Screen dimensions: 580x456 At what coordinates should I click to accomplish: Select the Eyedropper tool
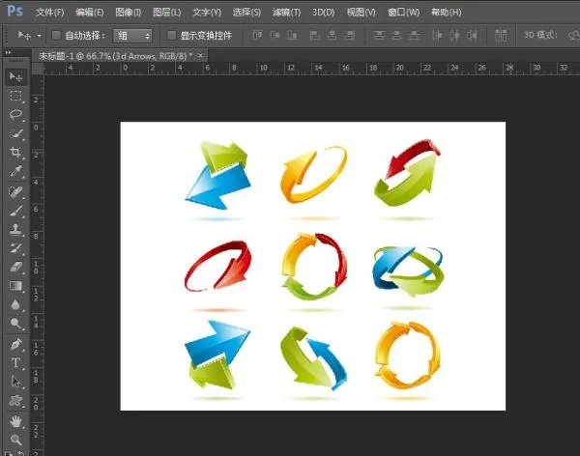click(x=15, y=172)
